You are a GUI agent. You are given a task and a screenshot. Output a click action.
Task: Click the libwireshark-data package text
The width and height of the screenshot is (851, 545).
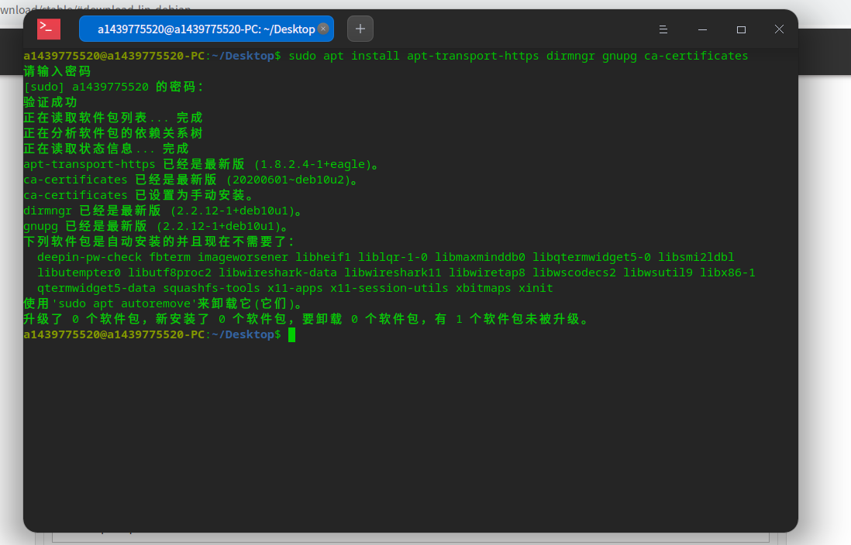277,272
